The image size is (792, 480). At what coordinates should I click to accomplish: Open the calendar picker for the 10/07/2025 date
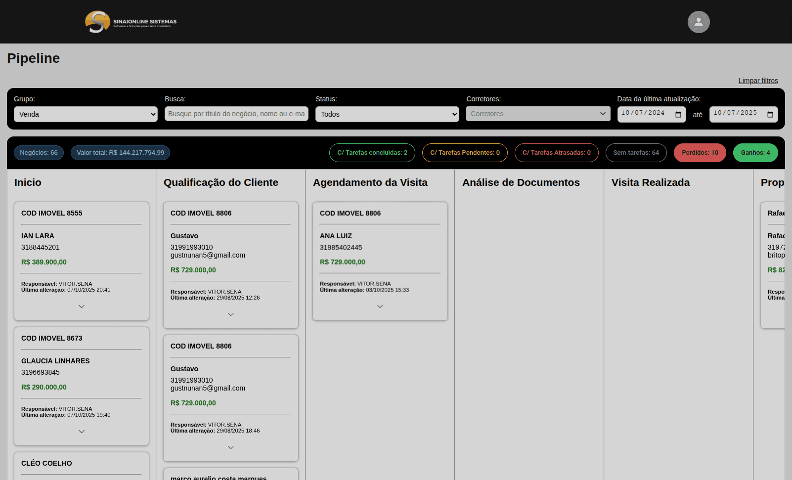tap(770, 114)
